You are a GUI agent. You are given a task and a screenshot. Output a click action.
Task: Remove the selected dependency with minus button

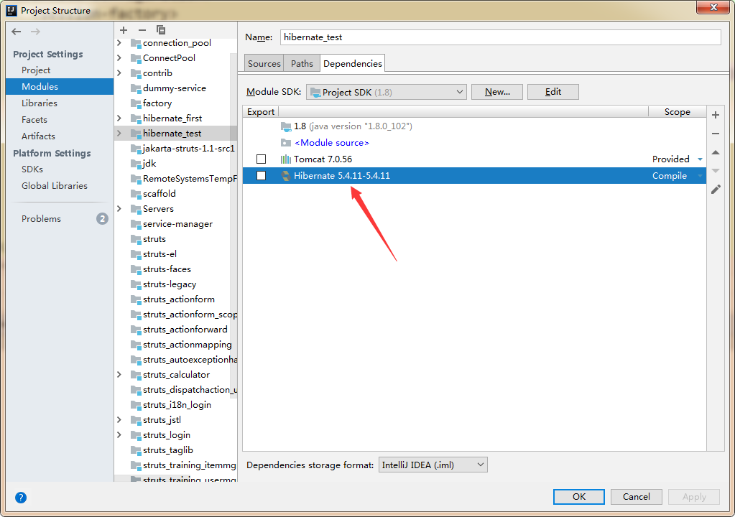click(716, 134)
